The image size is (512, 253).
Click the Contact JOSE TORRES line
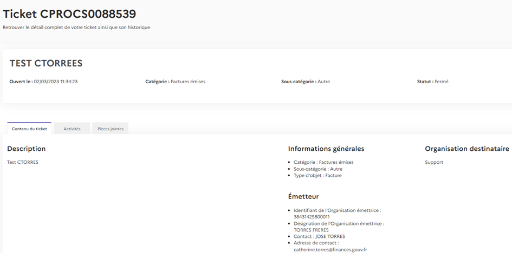319,236
